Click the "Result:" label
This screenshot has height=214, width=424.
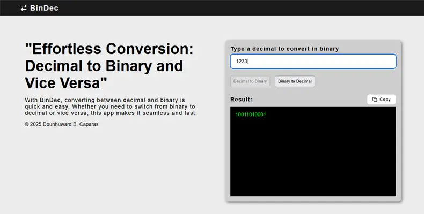[241, 100]
